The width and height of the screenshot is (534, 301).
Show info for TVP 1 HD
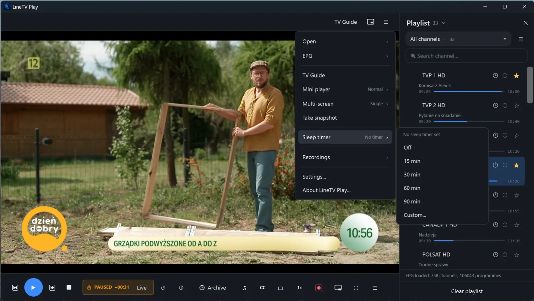coord(505,76)
